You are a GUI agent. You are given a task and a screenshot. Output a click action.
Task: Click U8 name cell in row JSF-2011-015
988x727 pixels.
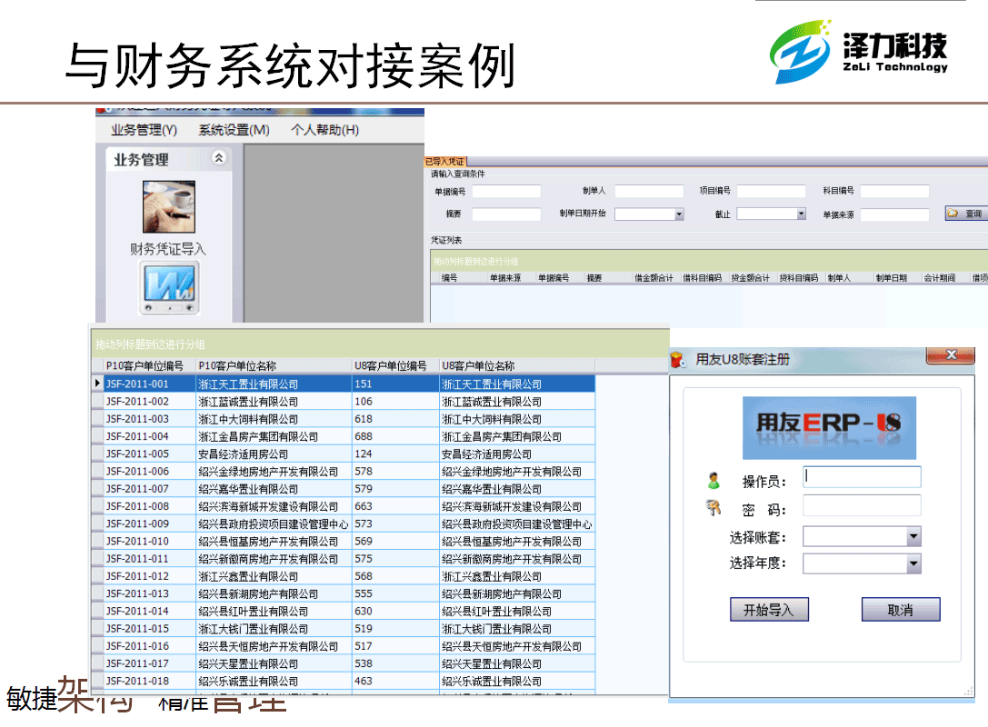(x=517, y=629)
